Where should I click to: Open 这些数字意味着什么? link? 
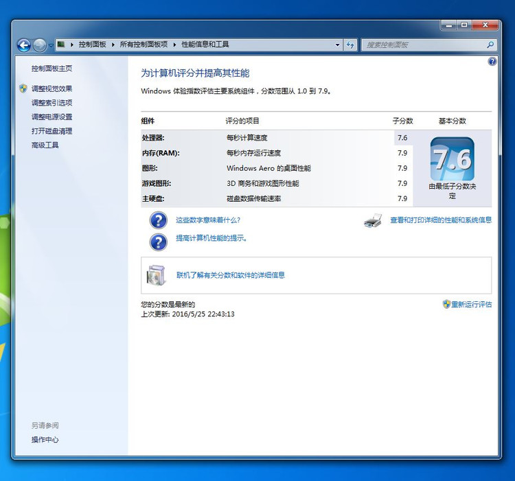(208, 220)
